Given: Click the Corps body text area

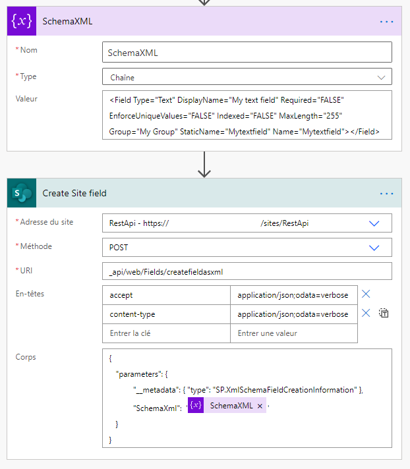Looking at the screenshot, I should click(x=247, y=398).
